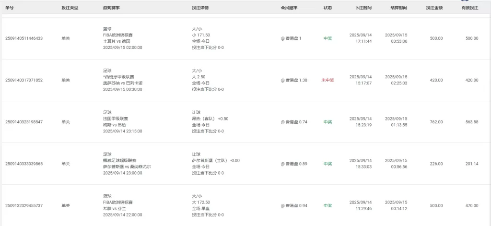Viewport: 491px width, 226px height.
Task: Click order number 2509132329455737
Action: click(24, 205)
